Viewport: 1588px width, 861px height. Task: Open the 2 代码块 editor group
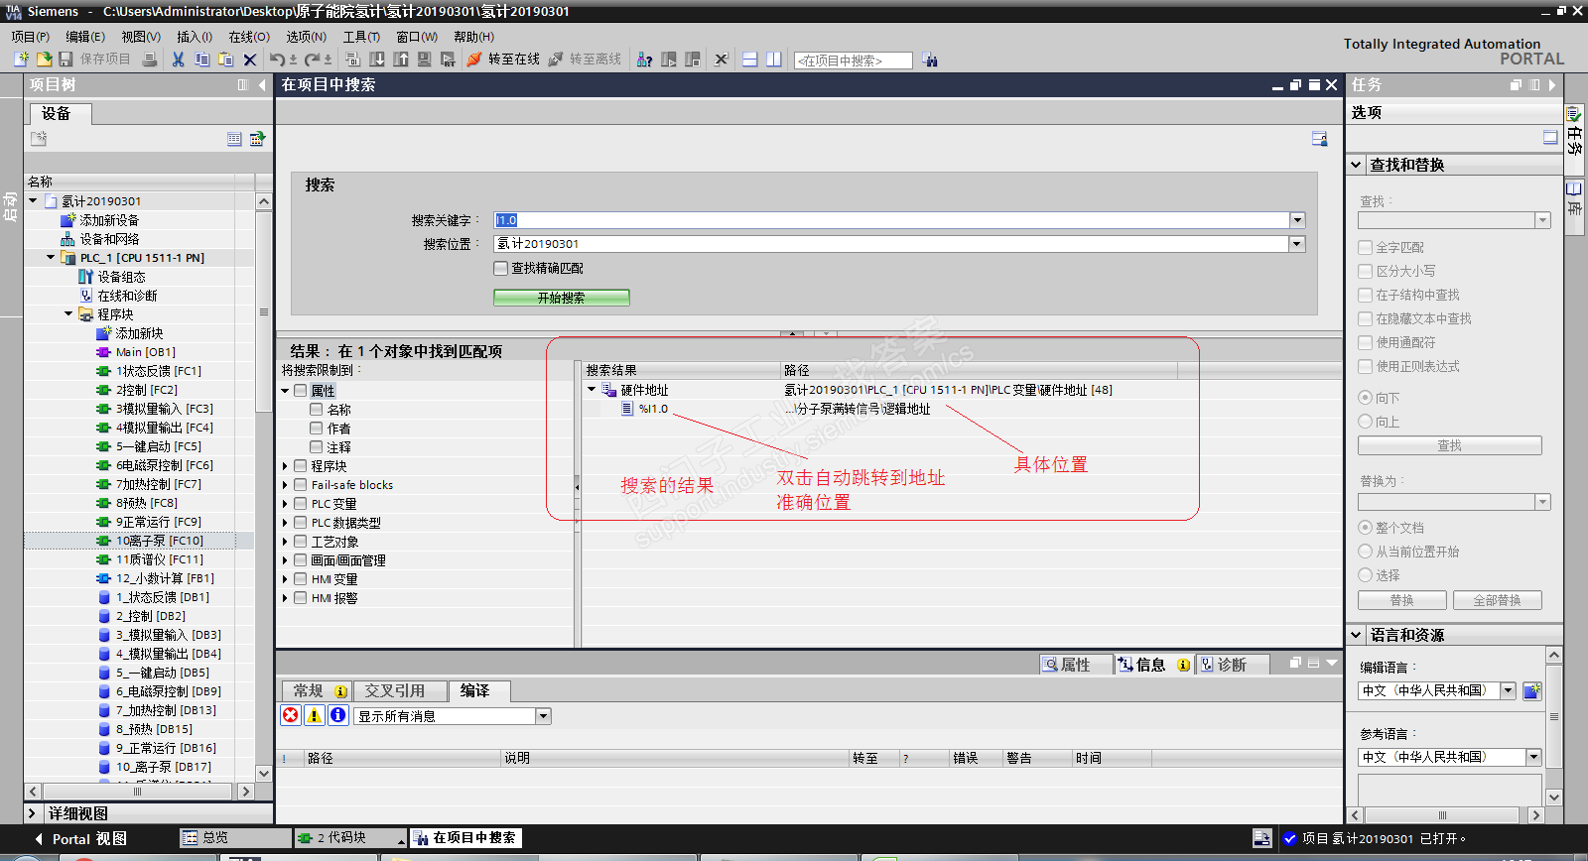(x=351, y=838)
